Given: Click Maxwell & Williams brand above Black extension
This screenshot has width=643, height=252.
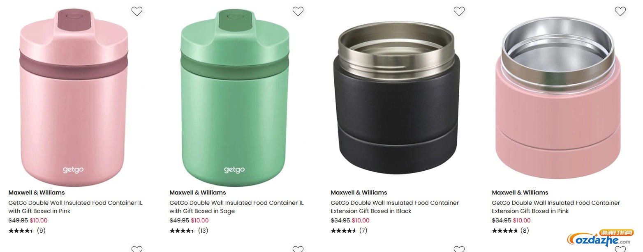Looking at the screenshot, I should pos(359,192).
